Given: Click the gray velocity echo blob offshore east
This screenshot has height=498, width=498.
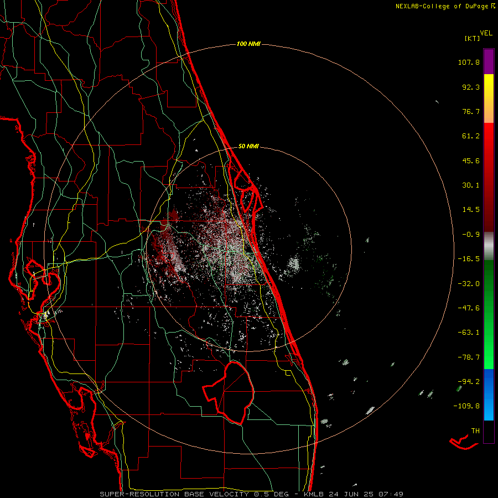Looking at the screenshot, I should pos(294,264).
